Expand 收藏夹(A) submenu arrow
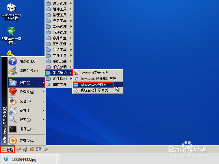Screen dimensions: 219x164 43,92
